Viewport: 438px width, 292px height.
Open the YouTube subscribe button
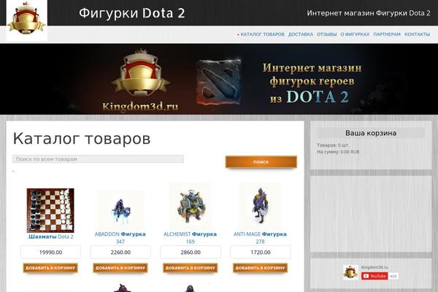[374, 276]
